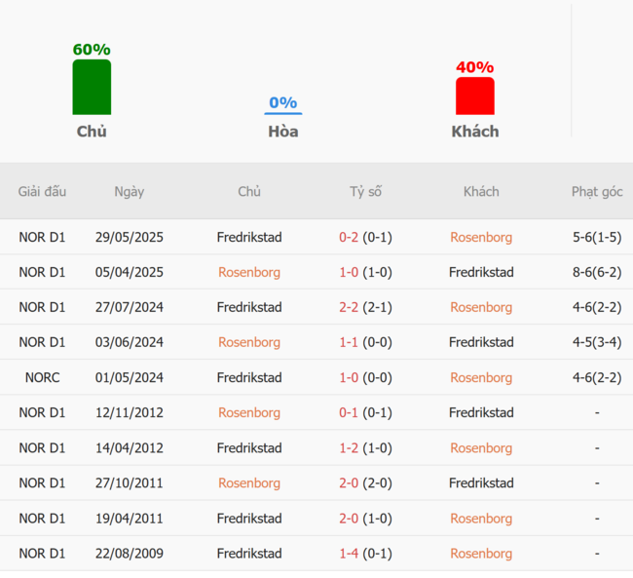633x578 pixels.
Task: Select date 05/04/2025
Action: 130,272
